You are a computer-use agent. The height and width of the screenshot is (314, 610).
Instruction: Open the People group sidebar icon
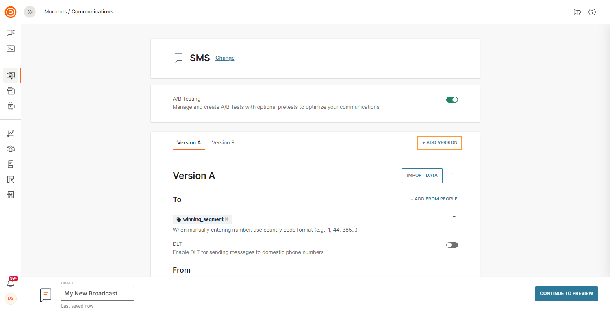pyautogui.click(x=11, y=149)
